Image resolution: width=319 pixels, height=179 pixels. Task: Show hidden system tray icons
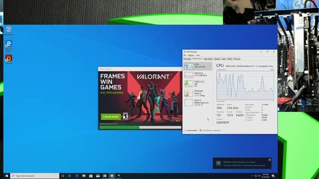[252, 176]
